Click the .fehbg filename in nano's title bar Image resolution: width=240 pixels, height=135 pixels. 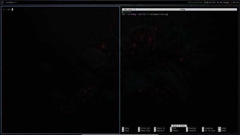[x=182, y=9]
